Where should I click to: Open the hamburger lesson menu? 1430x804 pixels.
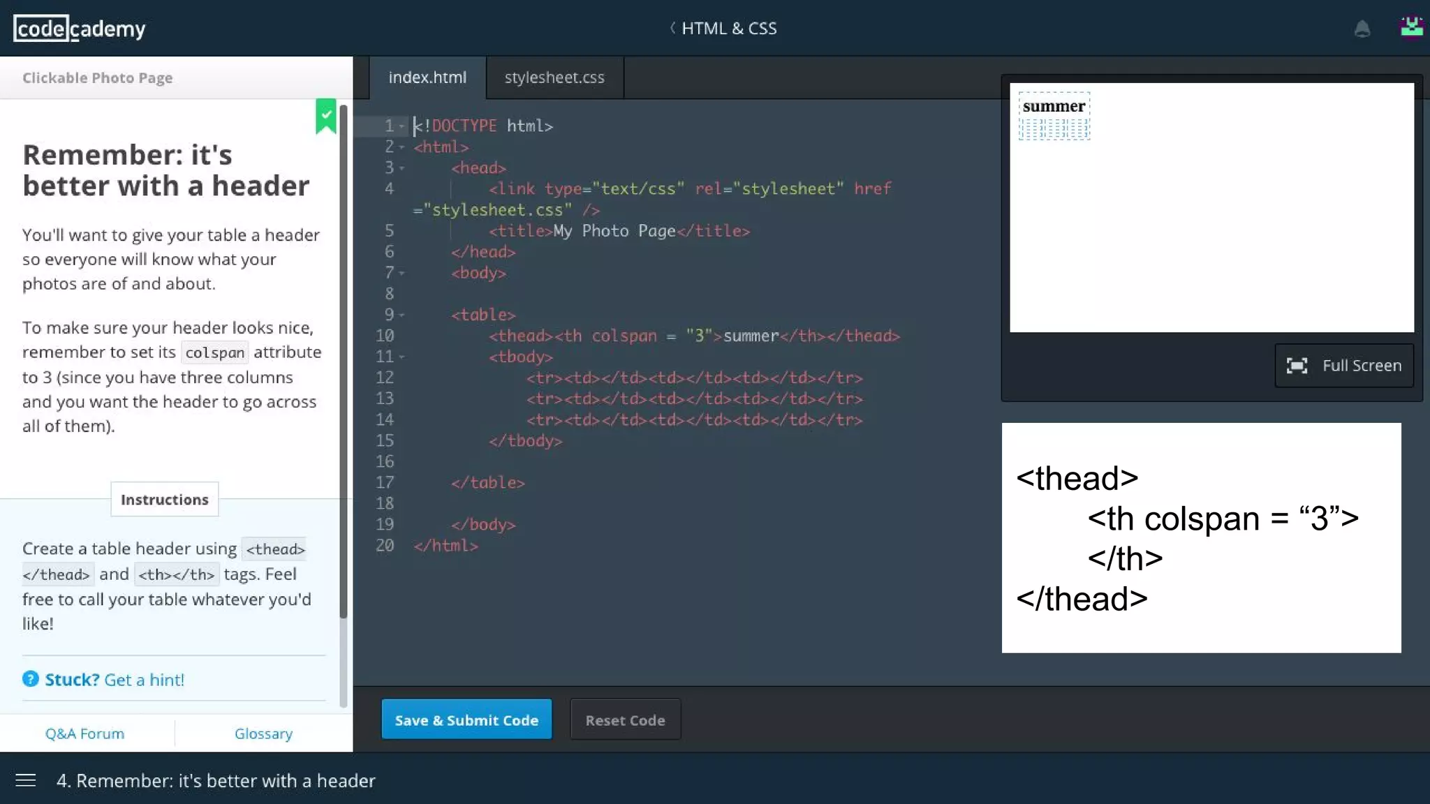pyautogui.click(x=26, y=780)
